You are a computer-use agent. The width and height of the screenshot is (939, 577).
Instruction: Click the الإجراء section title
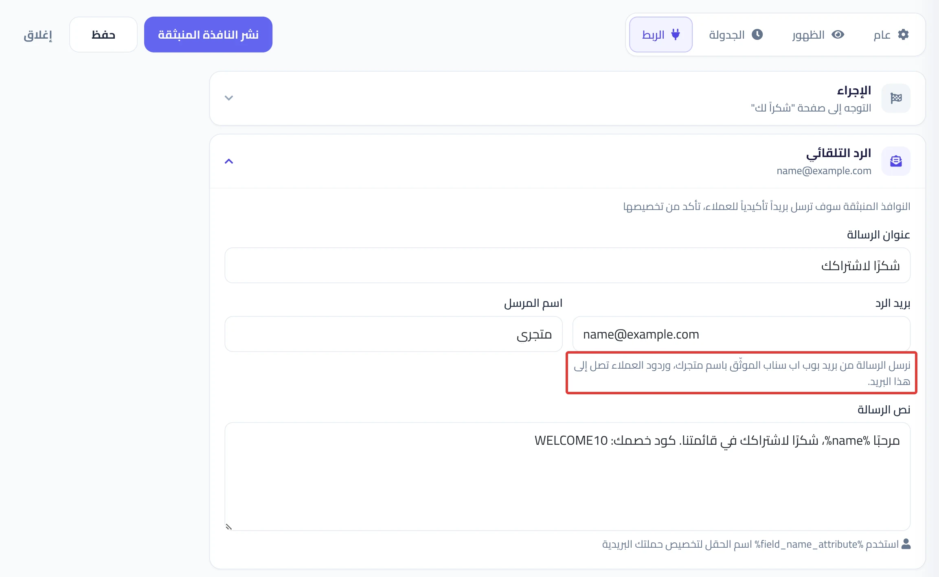854,90
